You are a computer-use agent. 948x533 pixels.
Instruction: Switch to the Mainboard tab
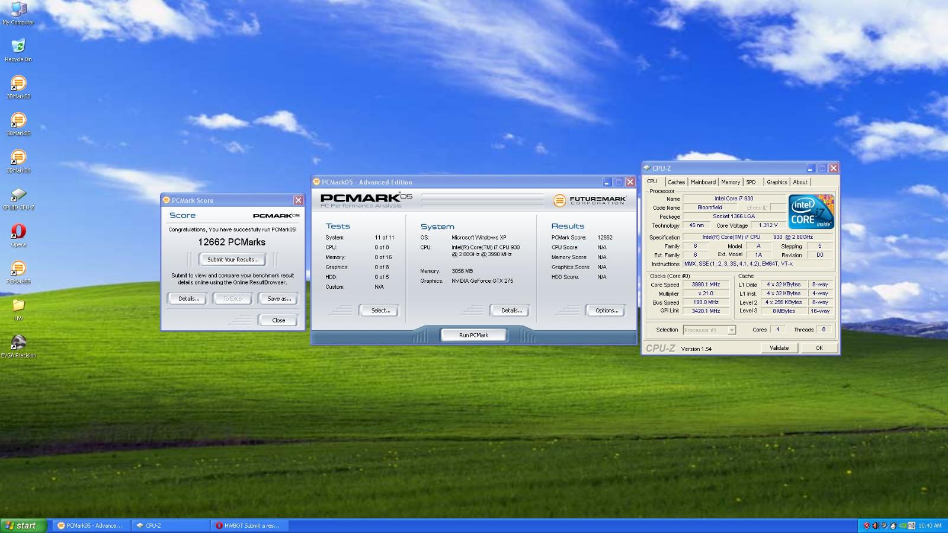[703, 182]
